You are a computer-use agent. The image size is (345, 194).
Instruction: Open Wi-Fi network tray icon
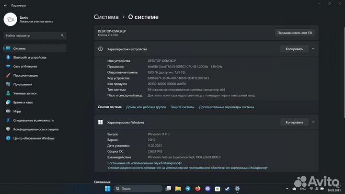(x=311, y=189)
